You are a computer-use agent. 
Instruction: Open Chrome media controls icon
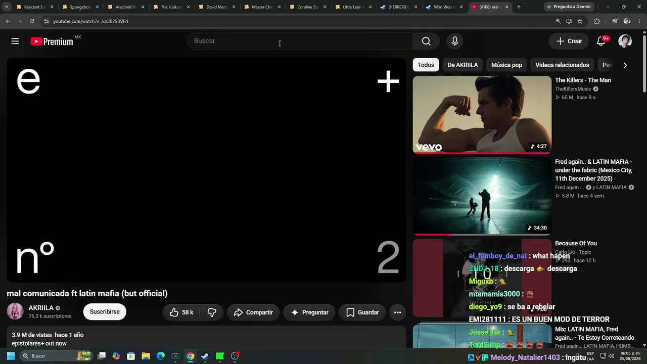point(615,21)
